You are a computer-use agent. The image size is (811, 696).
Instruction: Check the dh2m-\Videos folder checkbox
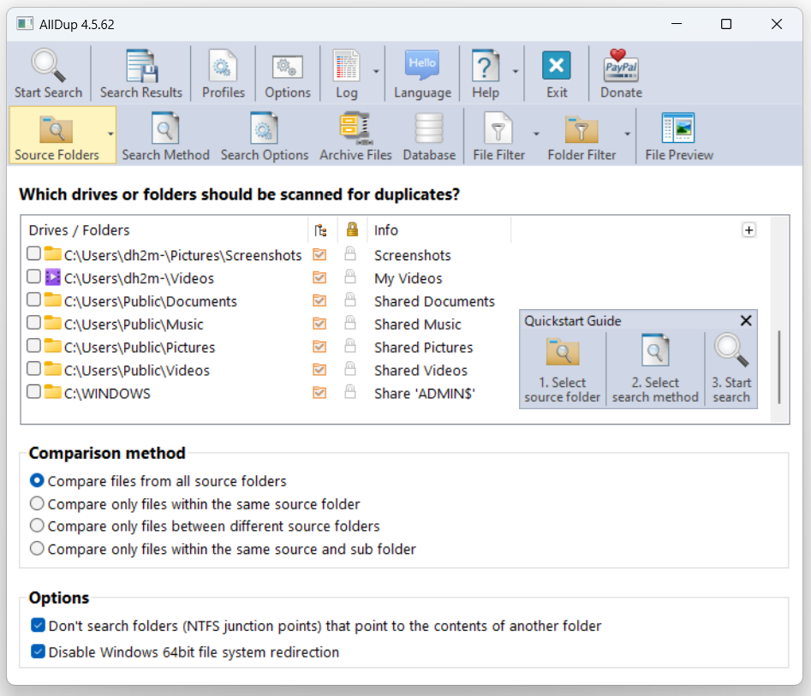[x=33, y=277]
